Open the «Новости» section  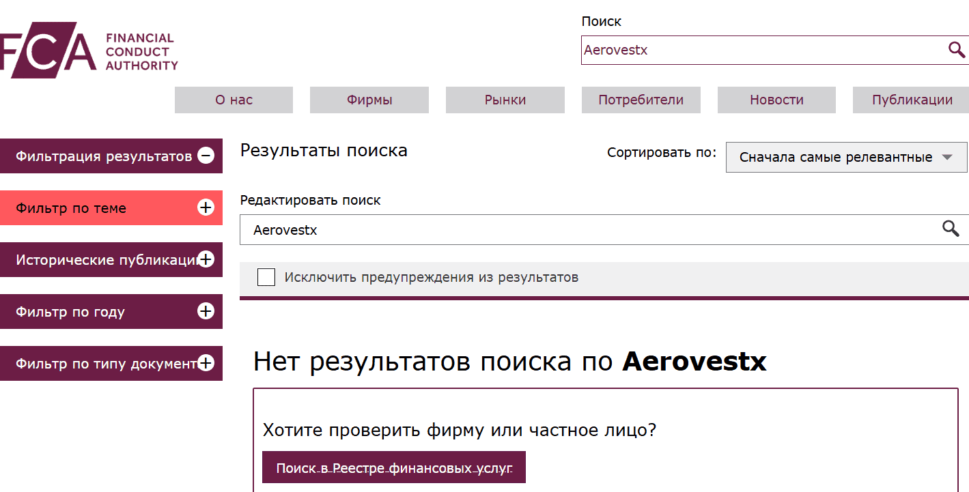pos(776,100)
